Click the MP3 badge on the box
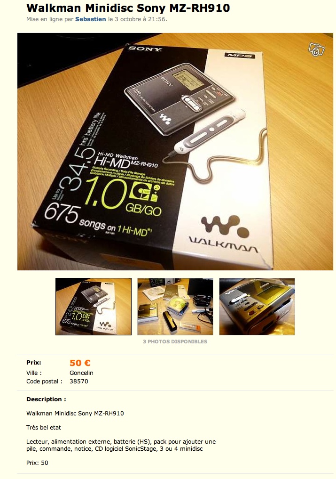Viewport: 336px width, 479px height. (240, 55)
